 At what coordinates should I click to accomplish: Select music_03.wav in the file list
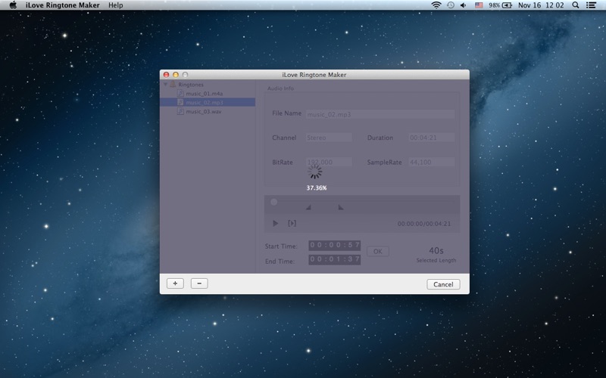click(x=203, y=111)
